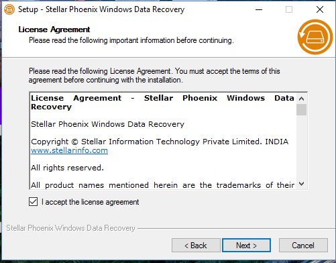Click the Copyright Stellar Information Technology line
This screenshot has height=263, width=336.
160,142
